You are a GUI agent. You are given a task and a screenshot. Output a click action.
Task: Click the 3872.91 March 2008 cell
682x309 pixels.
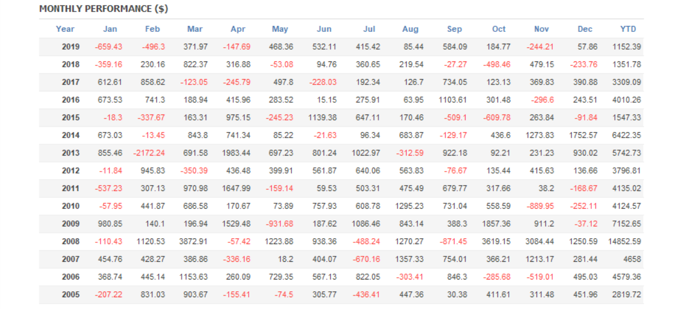tap(195, 241)
